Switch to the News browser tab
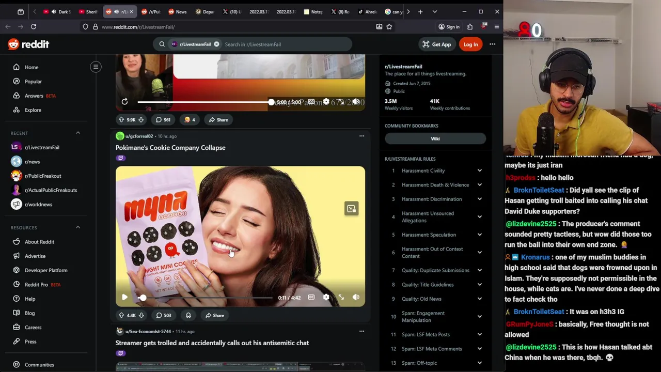 177,11
